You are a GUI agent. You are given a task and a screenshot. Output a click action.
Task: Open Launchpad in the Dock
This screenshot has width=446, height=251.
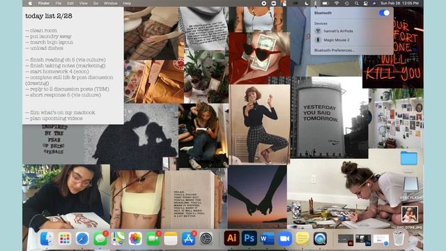[65, 238]
